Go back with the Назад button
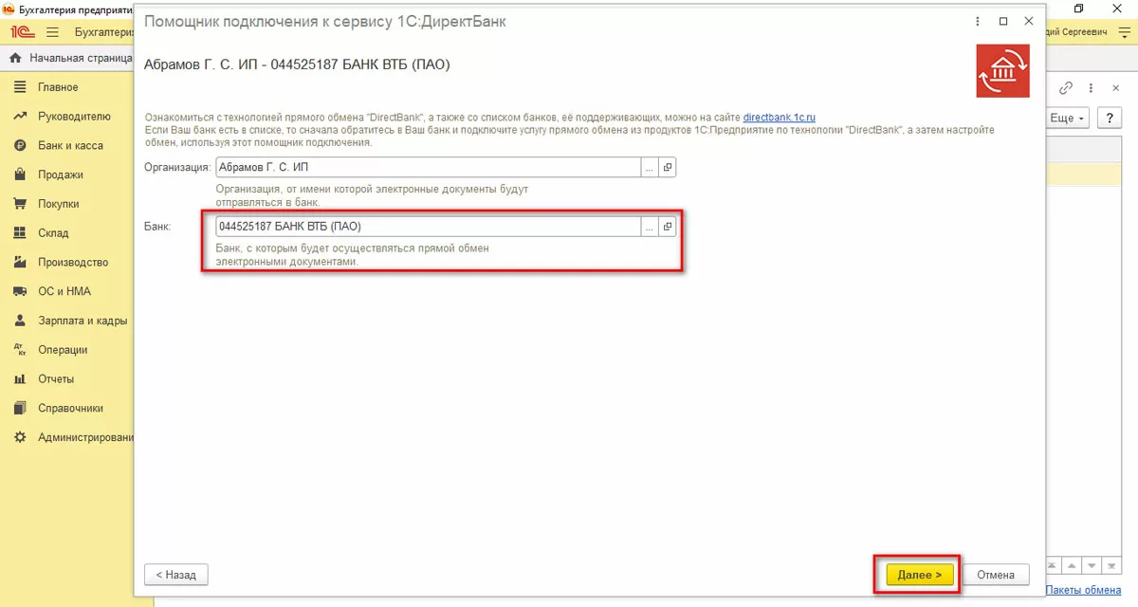The height and width of the screenshot is (607, 1138). [x=175, y=575]
